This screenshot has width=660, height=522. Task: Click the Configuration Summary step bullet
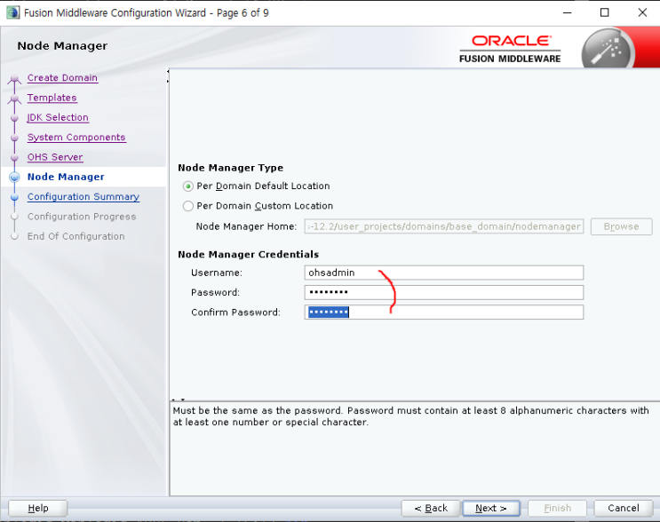pyautogui.click(x=15, y=197)
